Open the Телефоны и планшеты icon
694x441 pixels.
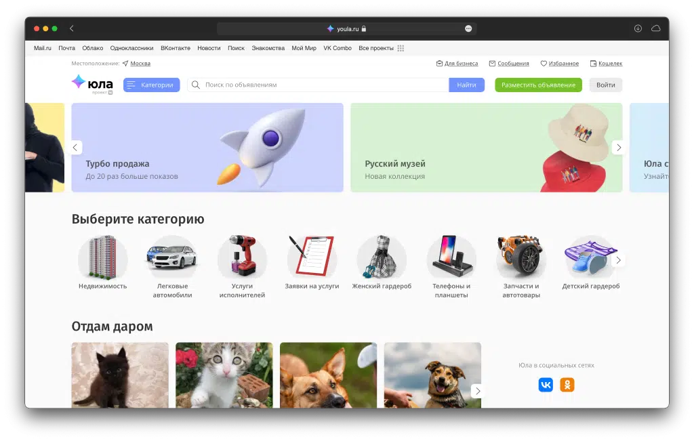[451, 257]
